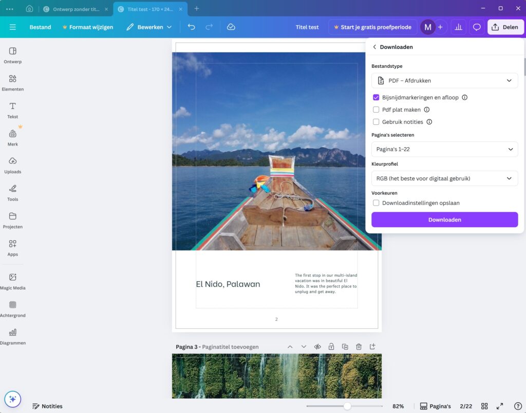Expand the Pagina's 1–22 page selector
Viewport: 526px width, 413px height.
click(444, 149)
